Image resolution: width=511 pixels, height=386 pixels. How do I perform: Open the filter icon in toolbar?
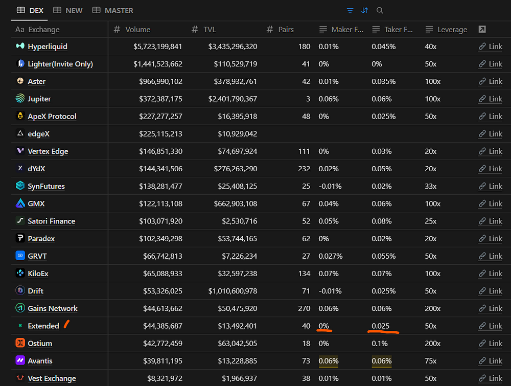click(x=350, y=10)
